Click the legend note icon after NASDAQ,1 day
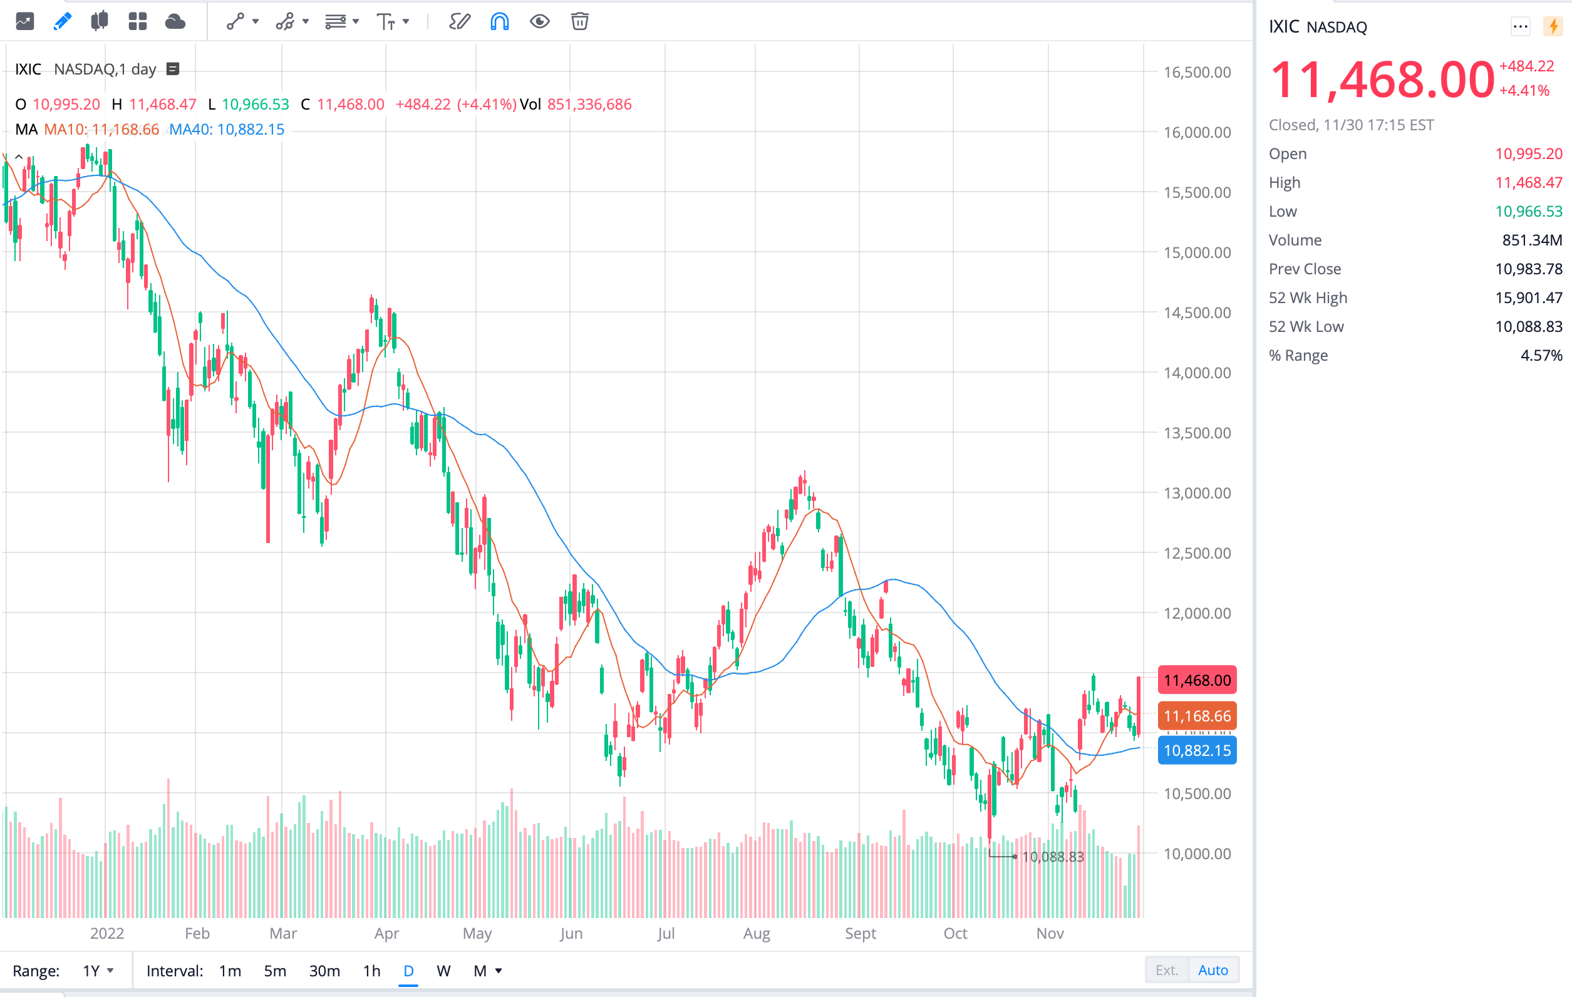 (x=173, y=70)
